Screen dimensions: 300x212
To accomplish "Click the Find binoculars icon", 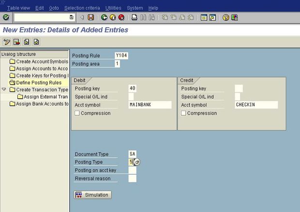I will coord(143,17).
